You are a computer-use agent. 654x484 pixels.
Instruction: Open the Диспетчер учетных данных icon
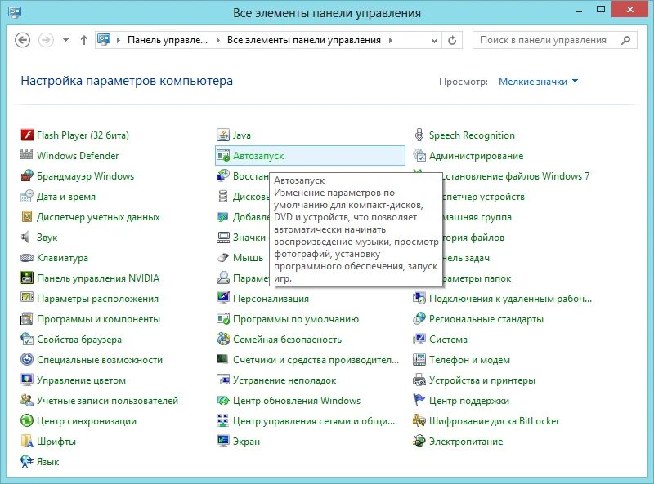pos(27,216)
